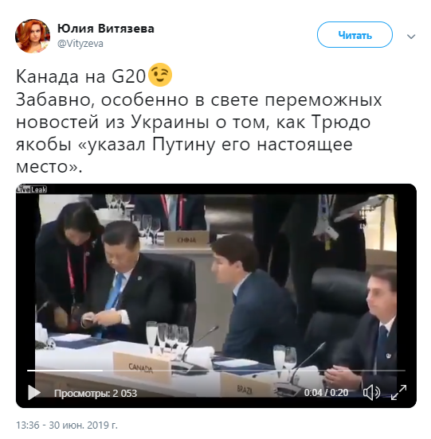Open Юлия Витязева profile avatar

(x=33, y=36)
